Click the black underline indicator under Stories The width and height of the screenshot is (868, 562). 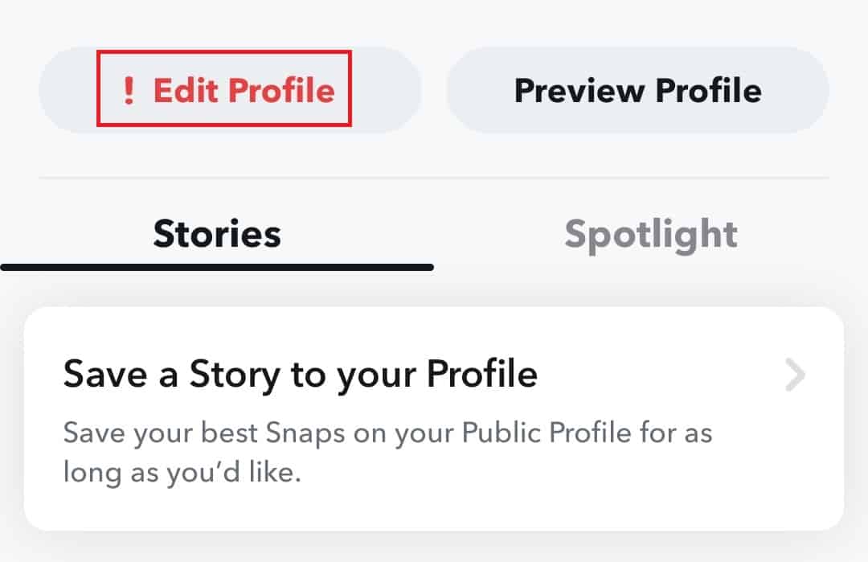pyautogui.click(x=217, y=267)
